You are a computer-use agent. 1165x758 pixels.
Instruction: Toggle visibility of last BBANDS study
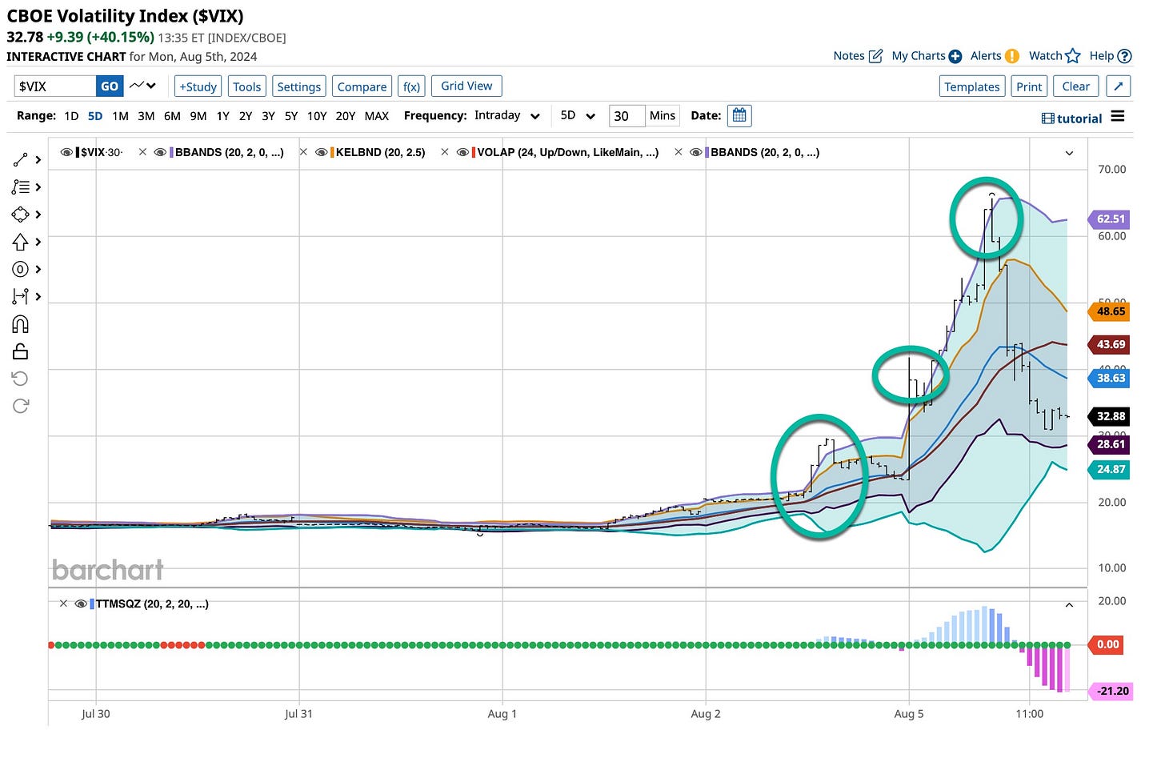(x=696, y=152)
